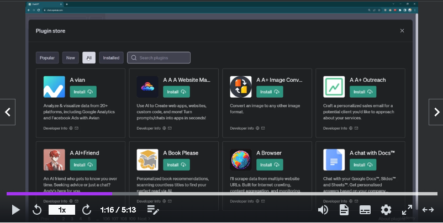Viewport: 443px width, 223px height.
Task: Close the Plugin store dialog
Action: (x=402, y=31)
